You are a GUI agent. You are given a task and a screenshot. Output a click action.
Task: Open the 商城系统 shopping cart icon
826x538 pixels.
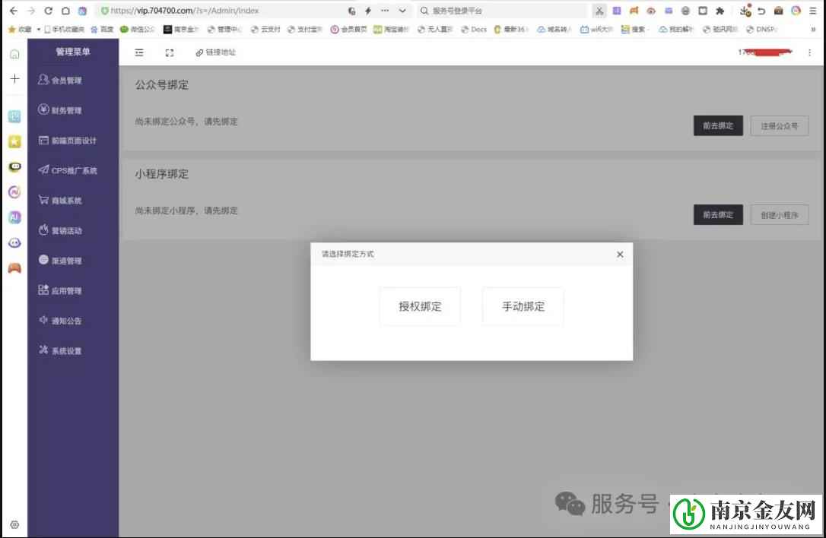coord(42,200)
